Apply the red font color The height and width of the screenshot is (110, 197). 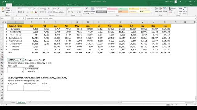[x=36, y=12]
